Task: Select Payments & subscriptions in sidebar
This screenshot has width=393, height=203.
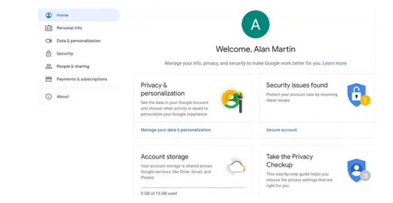Action: point(82,79)
